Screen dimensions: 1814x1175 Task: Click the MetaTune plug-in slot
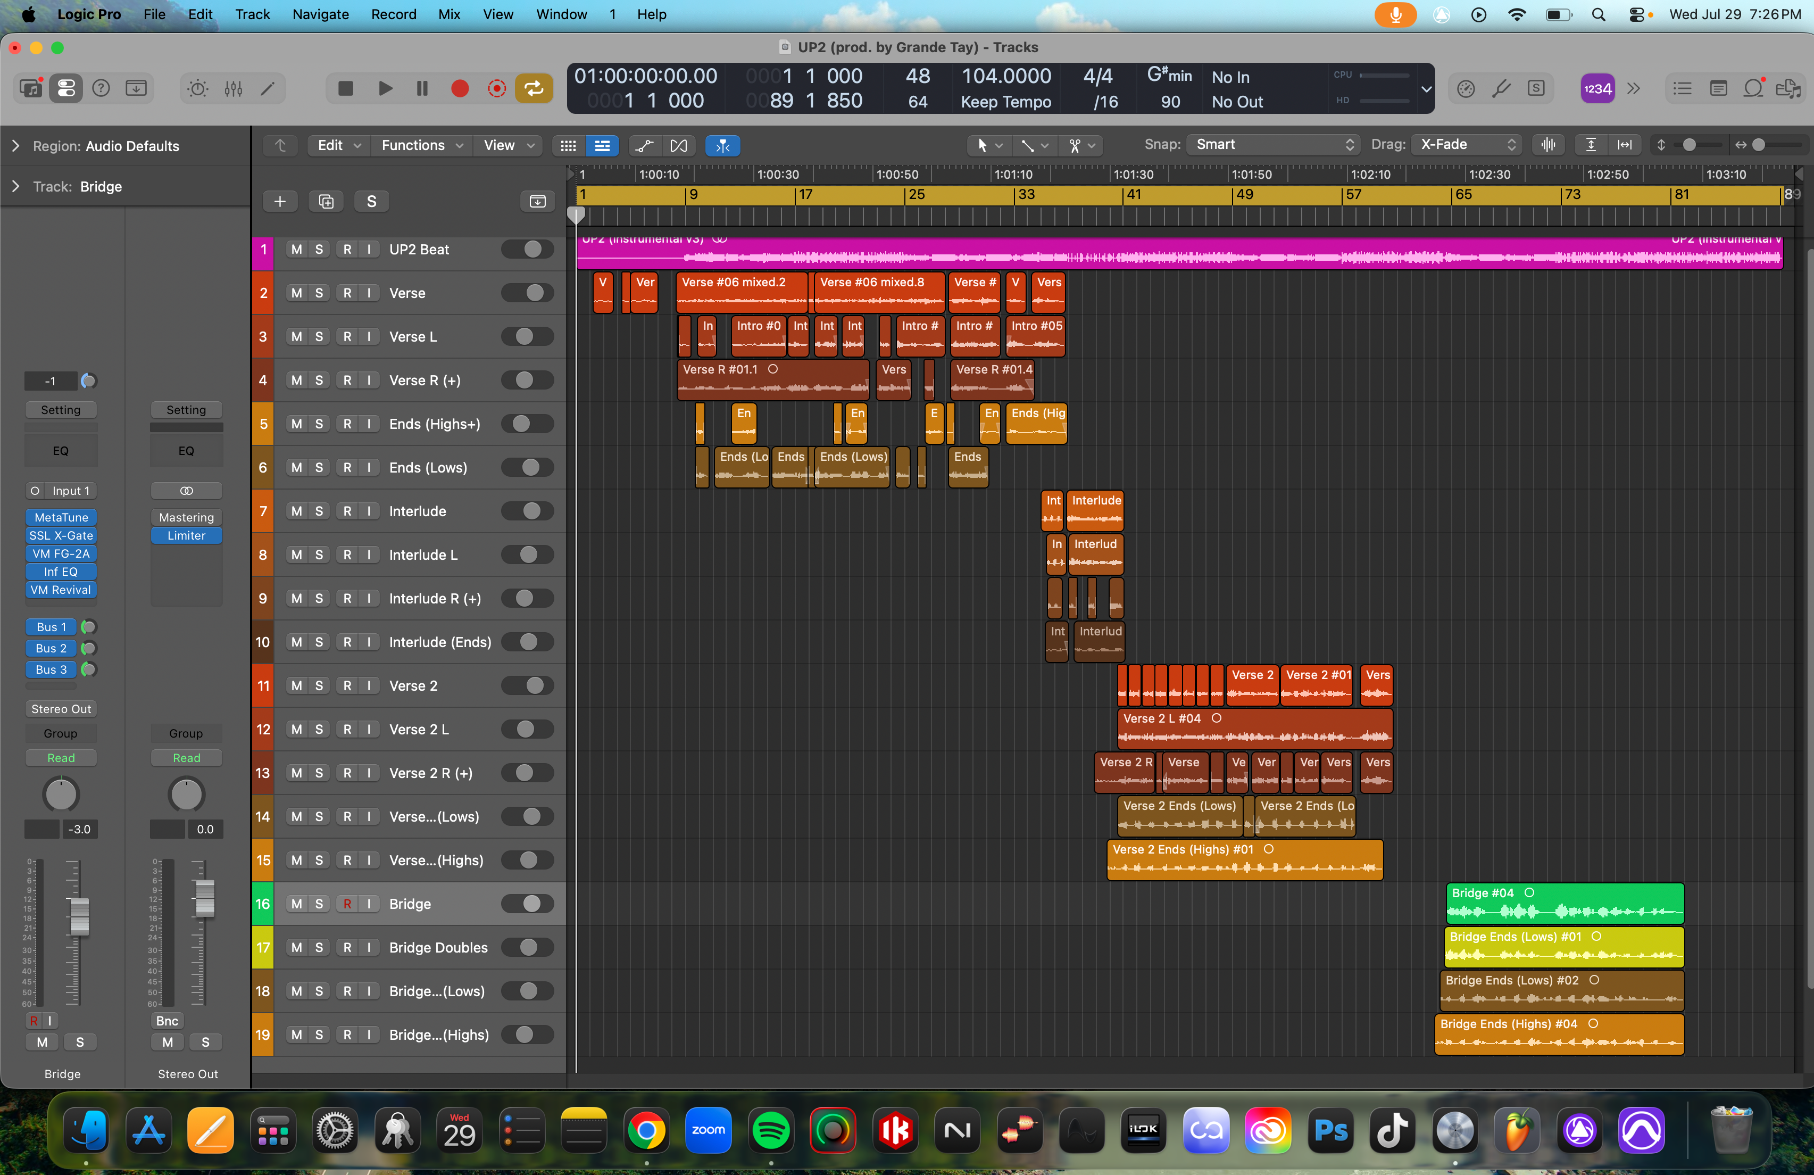coord(61,517)
